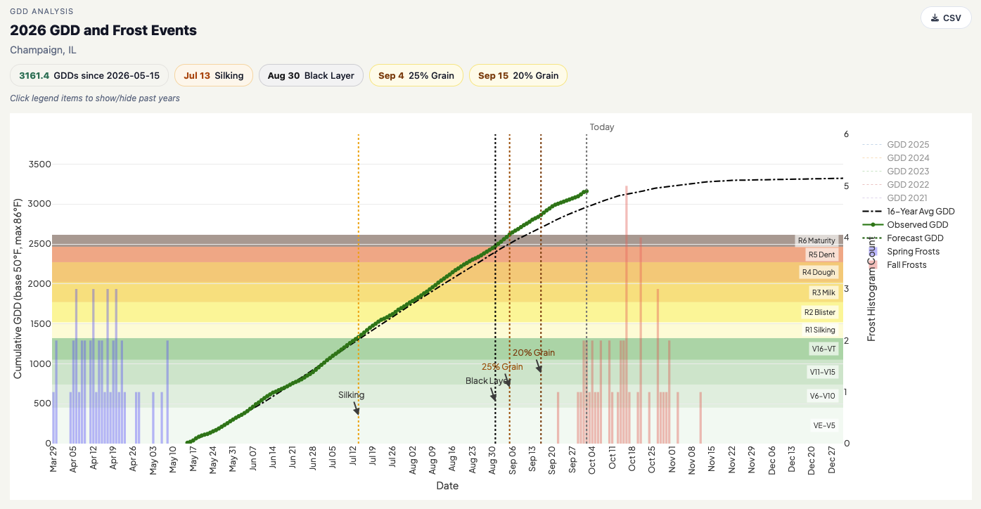Screen dimensions: 981x509
Task: Click the 25% Grain annotation on chart
Action: point(502,366)
